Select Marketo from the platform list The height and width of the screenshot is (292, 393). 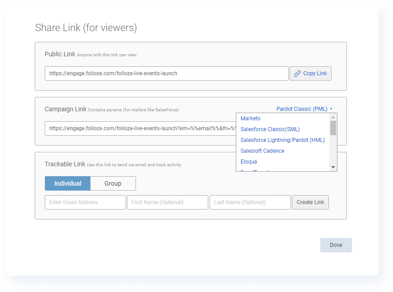point(251,119)
